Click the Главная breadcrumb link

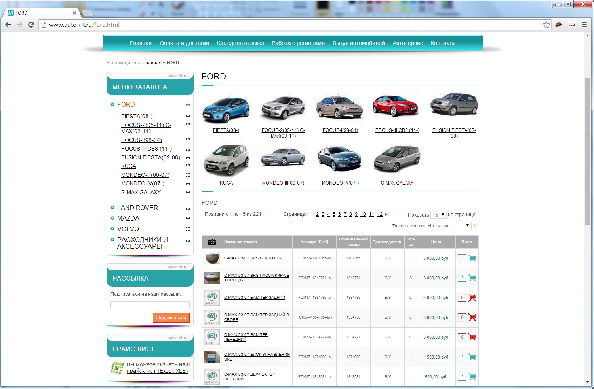[x=152, y=63]
